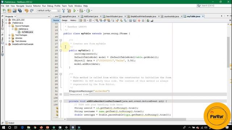Open the Refactor menu
The image size is (232, 130).
pyautogui.click(x=37, y=6)
